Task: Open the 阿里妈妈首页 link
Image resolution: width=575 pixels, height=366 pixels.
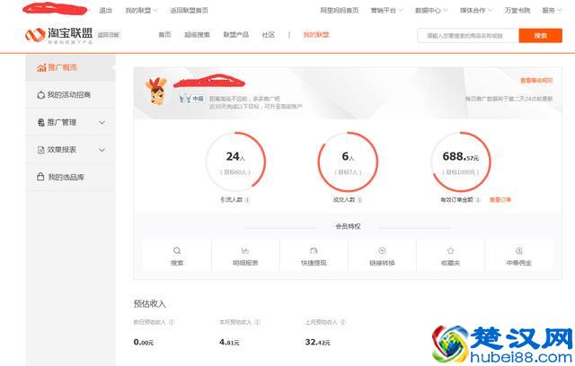Action: pos(340,11)
